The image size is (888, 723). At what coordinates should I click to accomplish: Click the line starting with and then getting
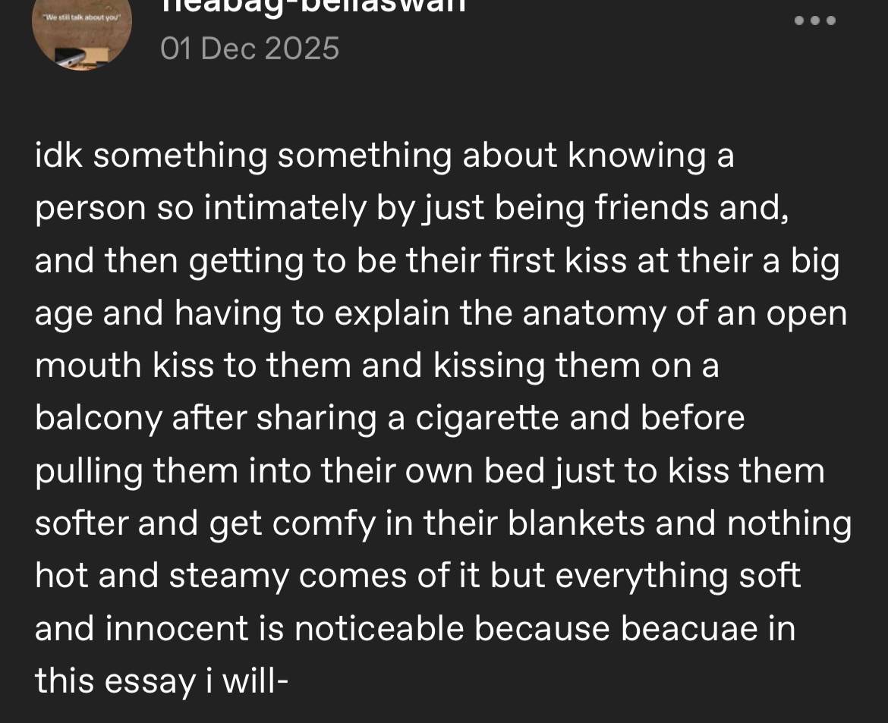tap(437, 261)
